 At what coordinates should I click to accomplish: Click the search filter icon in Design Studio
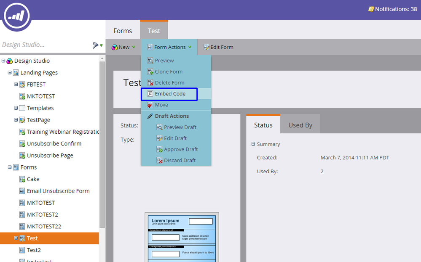(97, 45)
